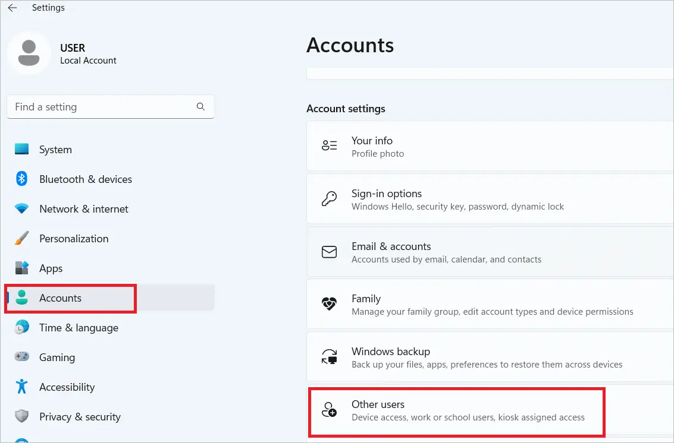Click 'Accounts used by email, calendar, and contacts' text
The height and width of the screenshot is (443, 674).
pos(446,260)
